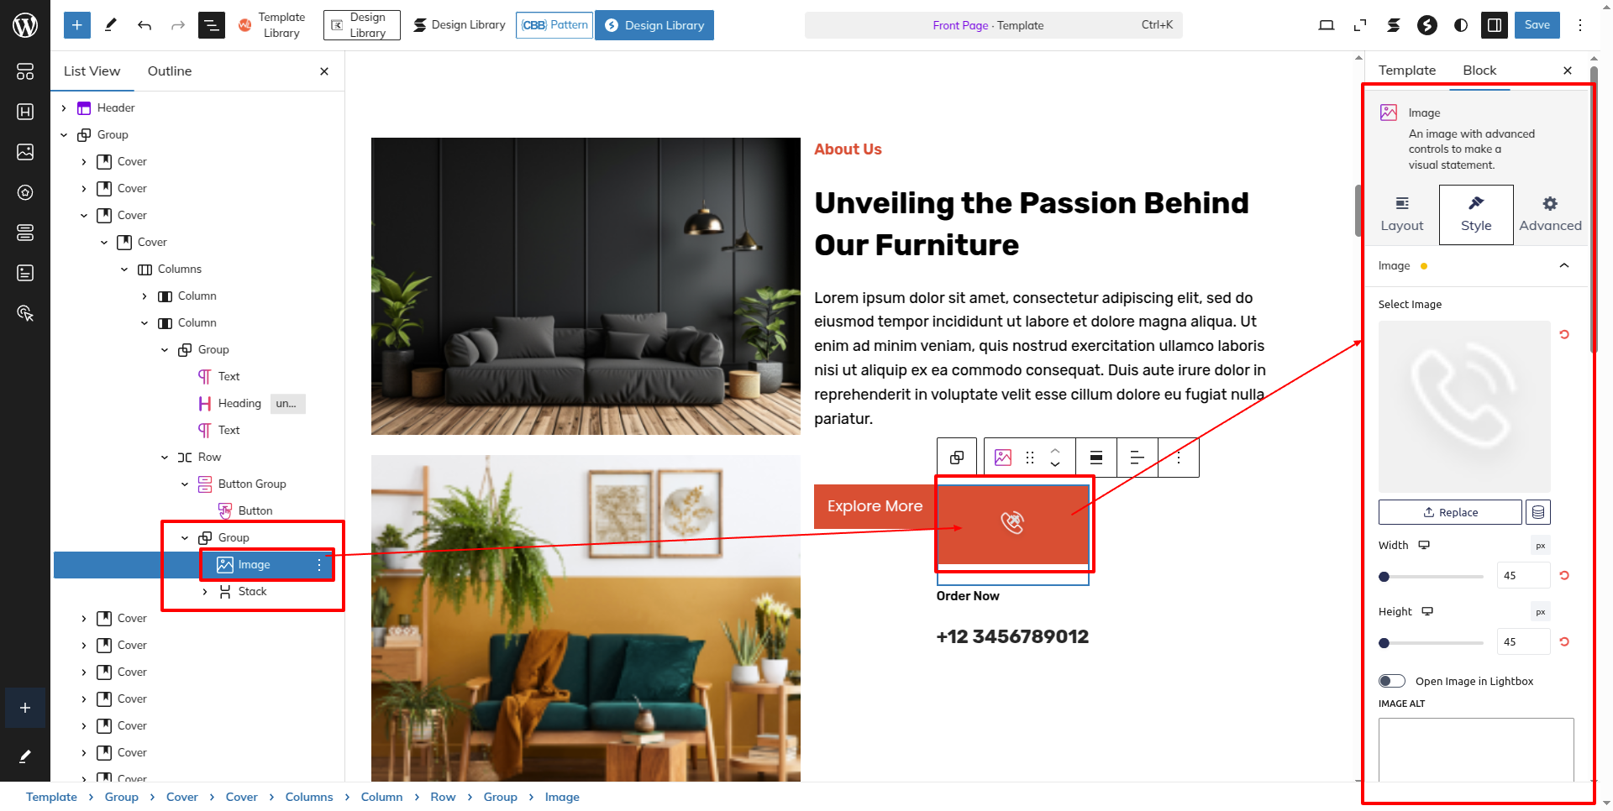Image resolution: width=1613 pixels, height=811 pixels.
Task: Expand the Header tree item
Action: point(64,107)
